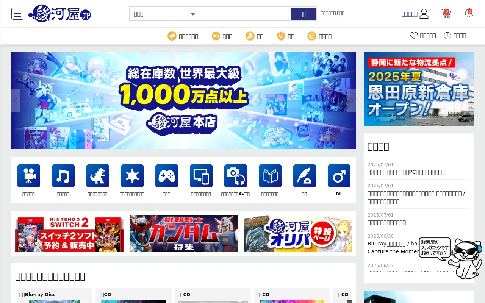This screenshot has width=485, height=303.
Task: Show previous slide in main carousel
Action: pyautogui.click(x=16, y=101)
